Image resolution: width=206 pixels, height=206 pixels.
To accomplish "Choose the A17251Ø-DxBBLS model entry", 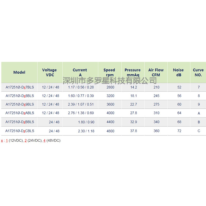I will [20, 122].
